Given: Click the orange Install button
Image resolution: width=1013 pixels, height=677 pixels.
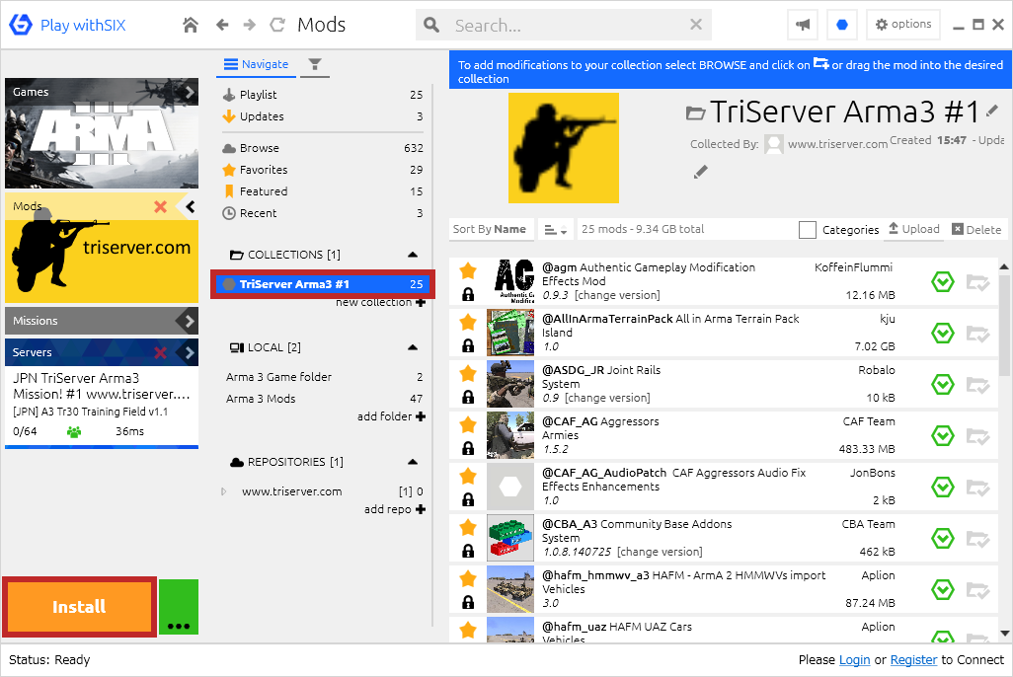Looking at the screenshot, I should click(79, 607).
